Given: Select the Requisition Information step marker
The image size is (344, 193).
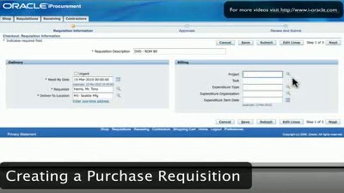Looking at the screenshot, I should (73, 26).
